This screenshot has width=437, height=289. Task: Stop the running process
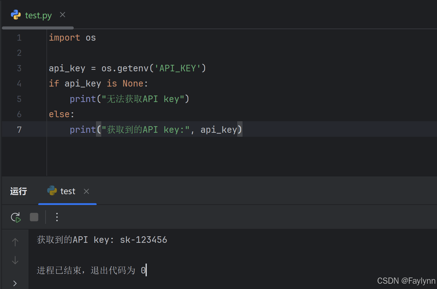pyautogui.click(x=34, y=217)
